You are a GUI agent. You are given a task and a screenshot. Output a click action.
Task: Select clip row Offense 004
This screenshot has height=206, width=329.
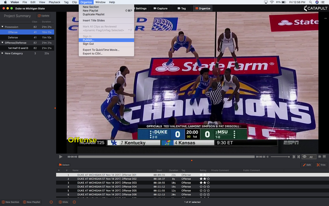coord(192,187)
